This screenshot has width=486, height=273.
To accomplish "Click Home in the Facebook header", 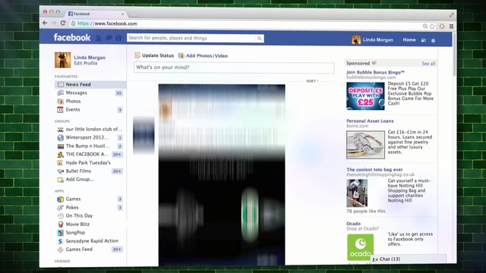I will point(409,40).
